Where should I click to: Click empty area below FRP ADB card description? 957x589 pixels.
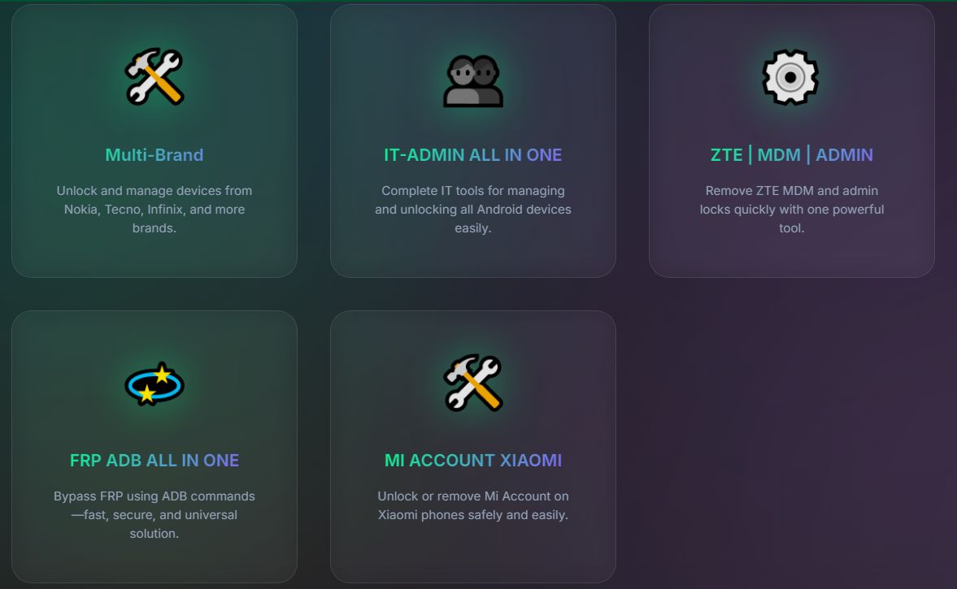[x=154, y=561]
